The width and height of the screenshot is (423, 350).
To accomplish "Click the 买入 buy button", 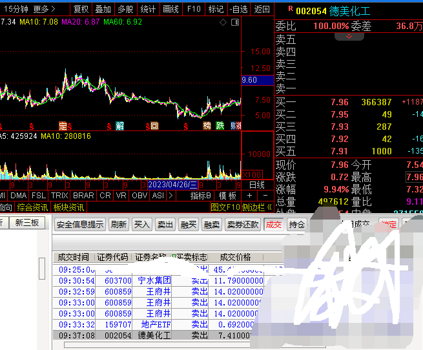I will click(142, 225).
